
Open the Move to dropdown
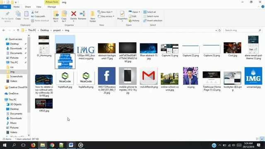click(55, 20)
